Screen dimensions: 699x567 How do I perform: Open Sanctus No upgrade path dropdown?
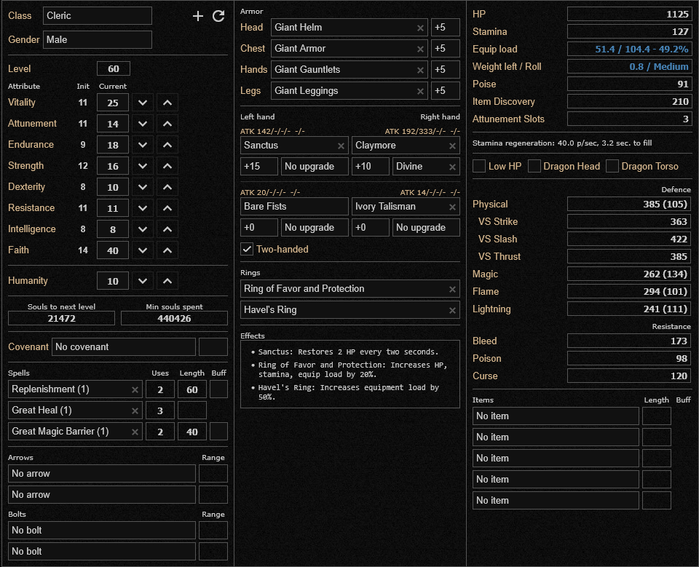pos(315,166)
